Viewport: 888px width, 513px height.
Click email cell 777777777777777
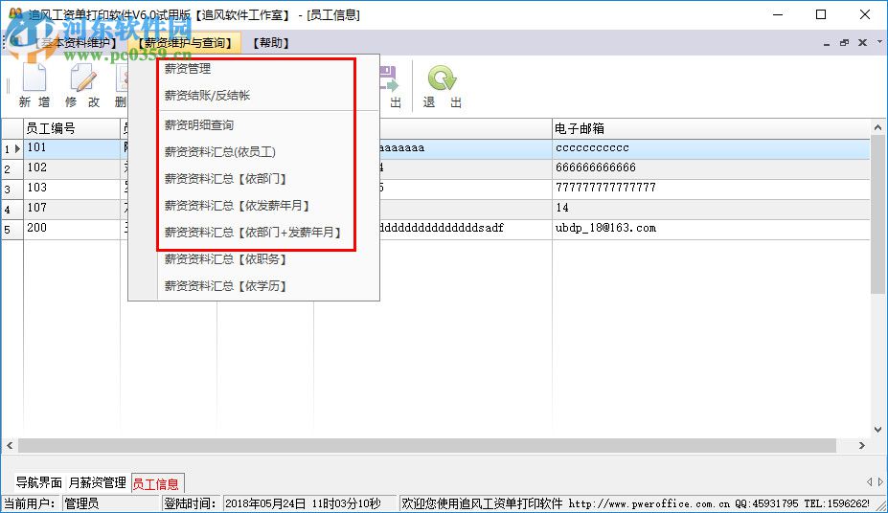click(711, 189)
